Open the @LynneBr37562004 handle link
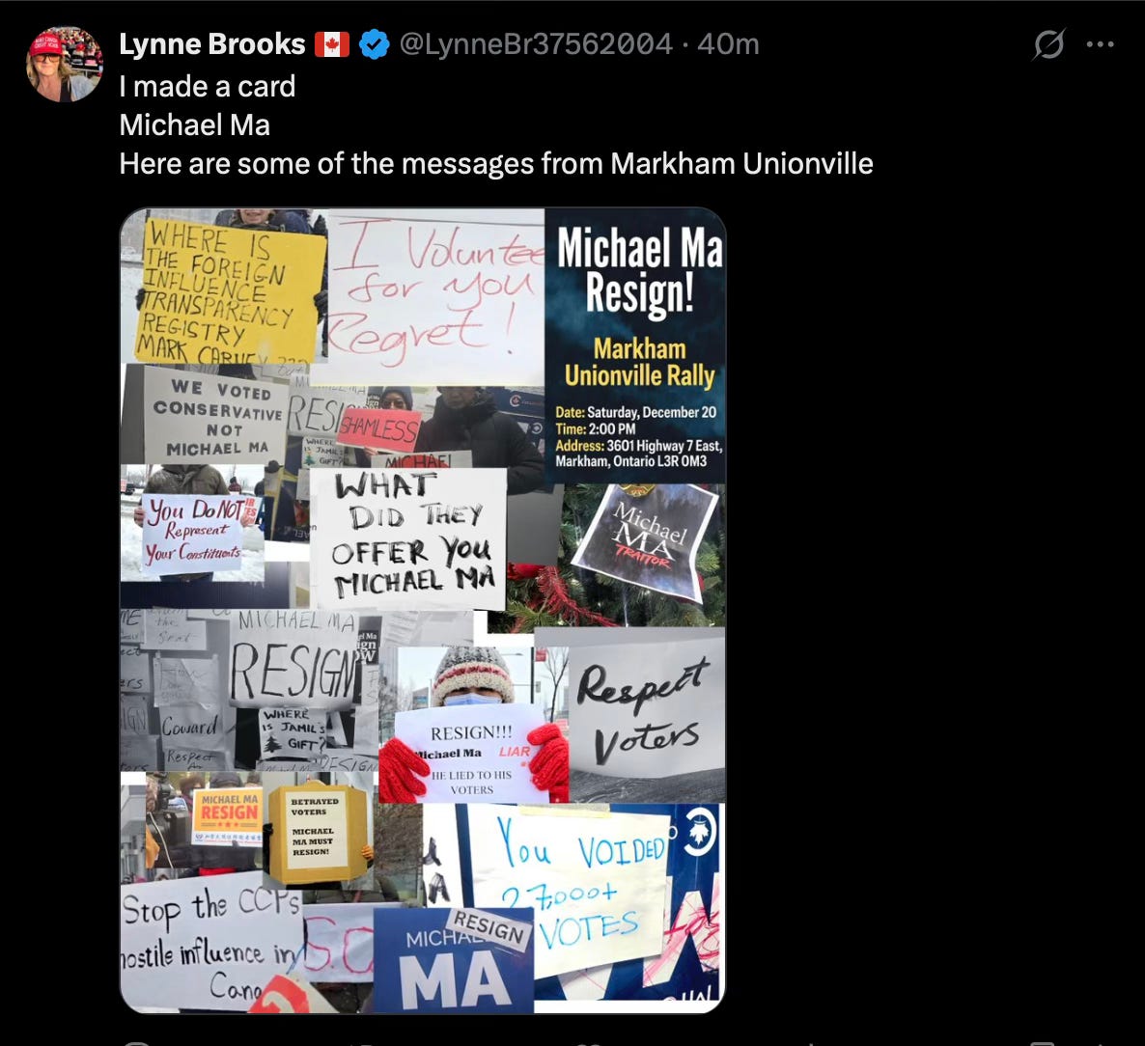 coord(536,44)
